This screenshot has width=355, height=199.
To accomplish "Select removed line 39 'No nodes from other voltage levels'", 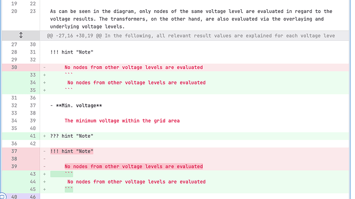I will click(134, 167).
